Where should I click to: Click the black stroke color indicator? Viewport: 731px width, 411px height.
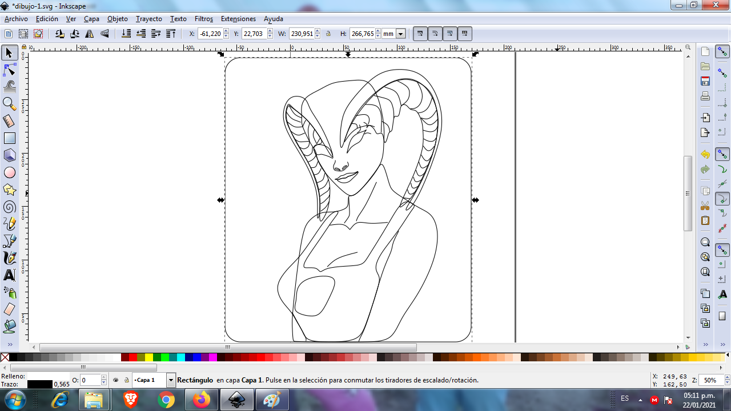click(x=39, y=384)
